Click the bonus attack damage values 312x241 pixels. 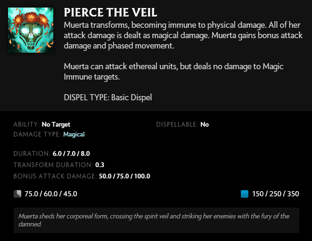click(124, 176)
